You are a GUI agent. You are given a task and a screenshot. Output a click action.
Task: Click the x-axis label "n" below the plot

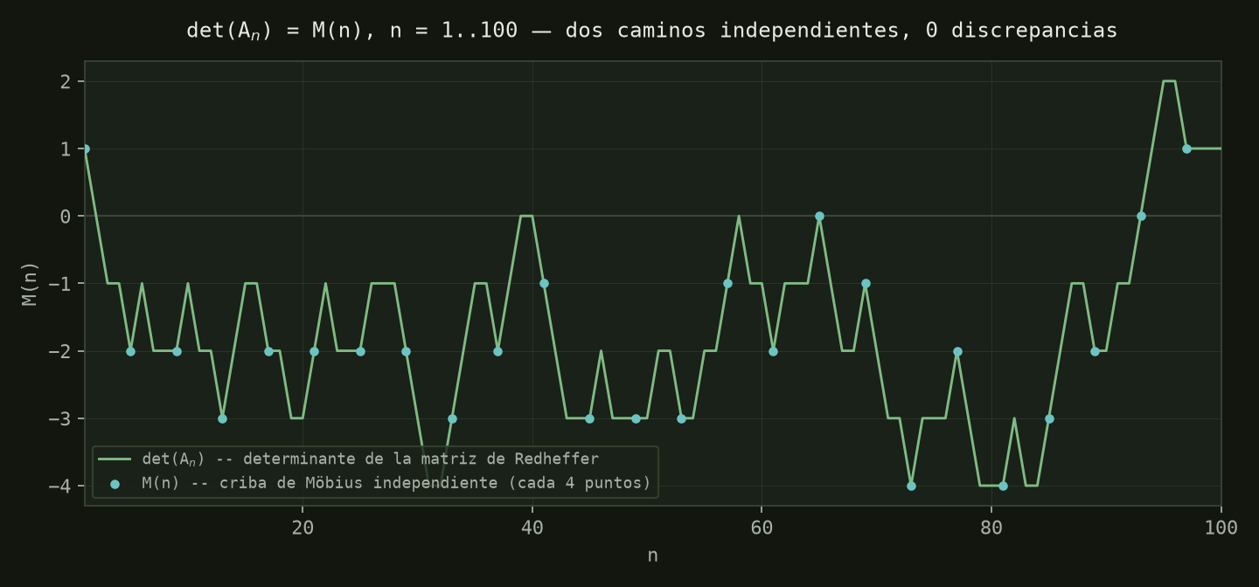click(652, 556)
